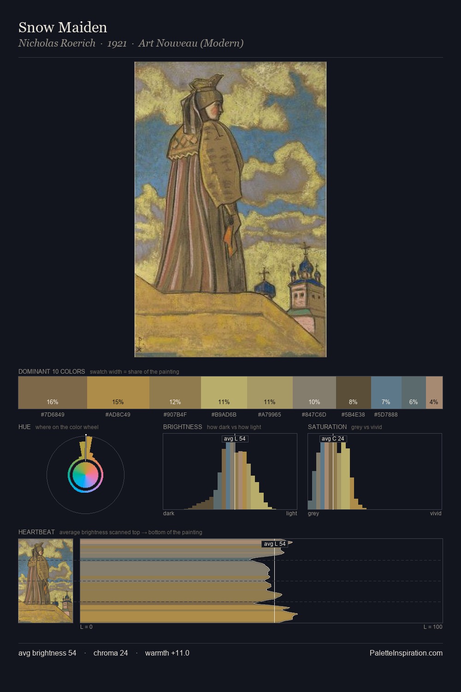Click the "dark" axis label
461x692 pixels.
[169, 513]
